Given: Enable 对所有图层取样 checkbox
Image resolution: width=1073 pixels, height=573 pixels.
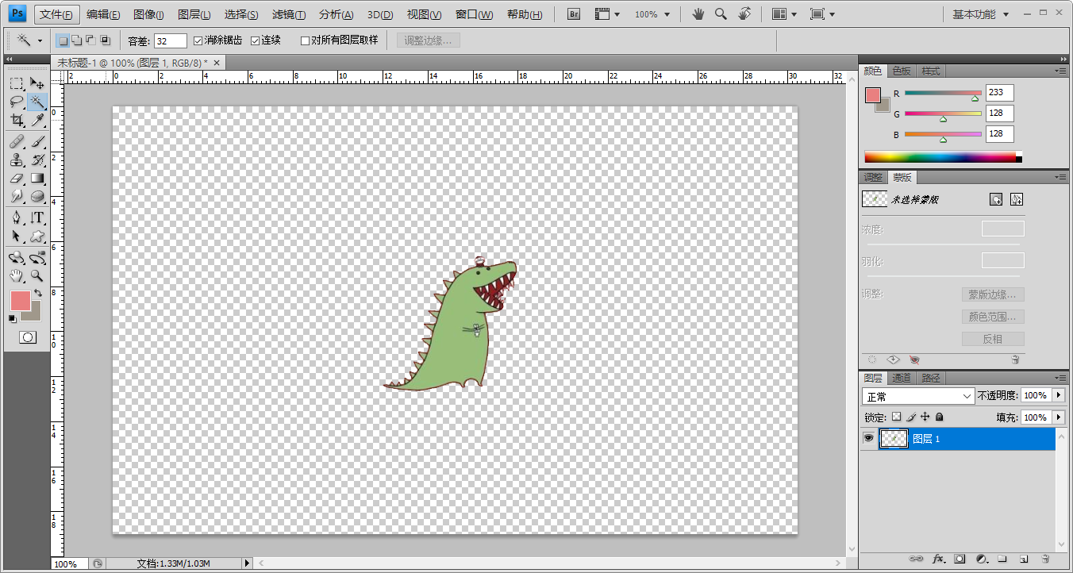Looking at the screenshot, I should click(306, 40).
